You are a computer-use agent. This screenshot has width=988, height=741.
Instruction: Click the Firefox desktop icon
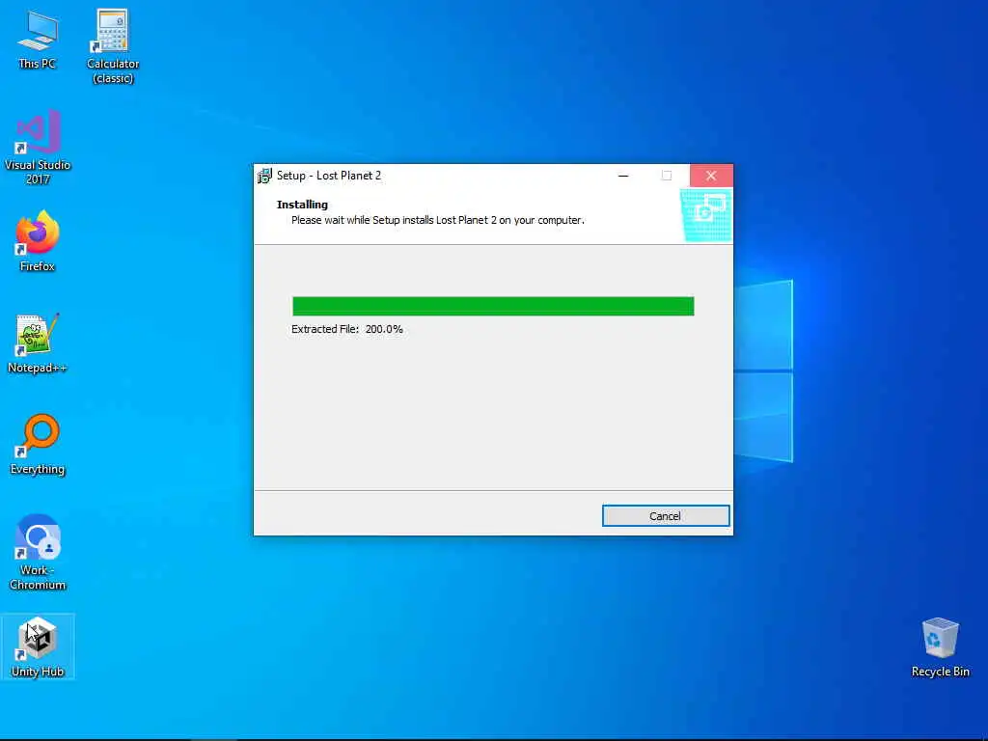38,241
